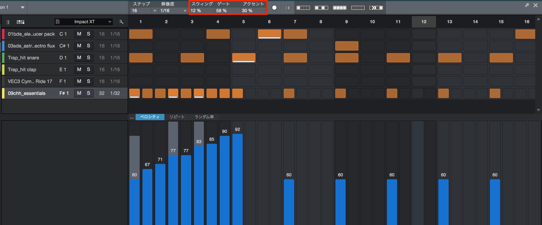The height and width of the screenshot is (225, 542).
Task: Solo the 01bde_ele..ucer pack lane
Action: click(88, 34)
